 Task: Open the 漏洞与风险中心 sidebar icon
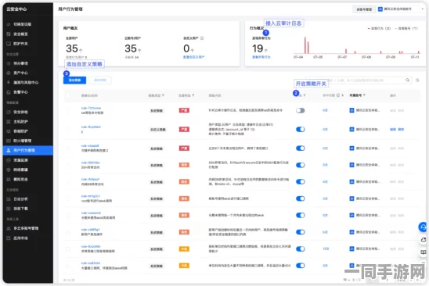coord(9,83)
